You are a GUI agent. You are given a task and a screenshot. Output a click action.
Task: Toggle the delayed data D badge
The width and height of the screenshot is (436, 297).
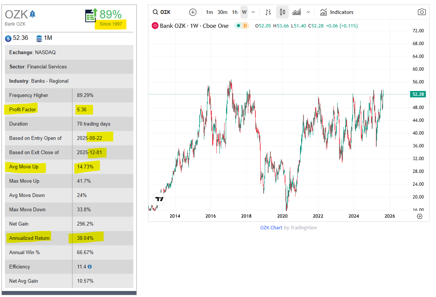[245, 26]
